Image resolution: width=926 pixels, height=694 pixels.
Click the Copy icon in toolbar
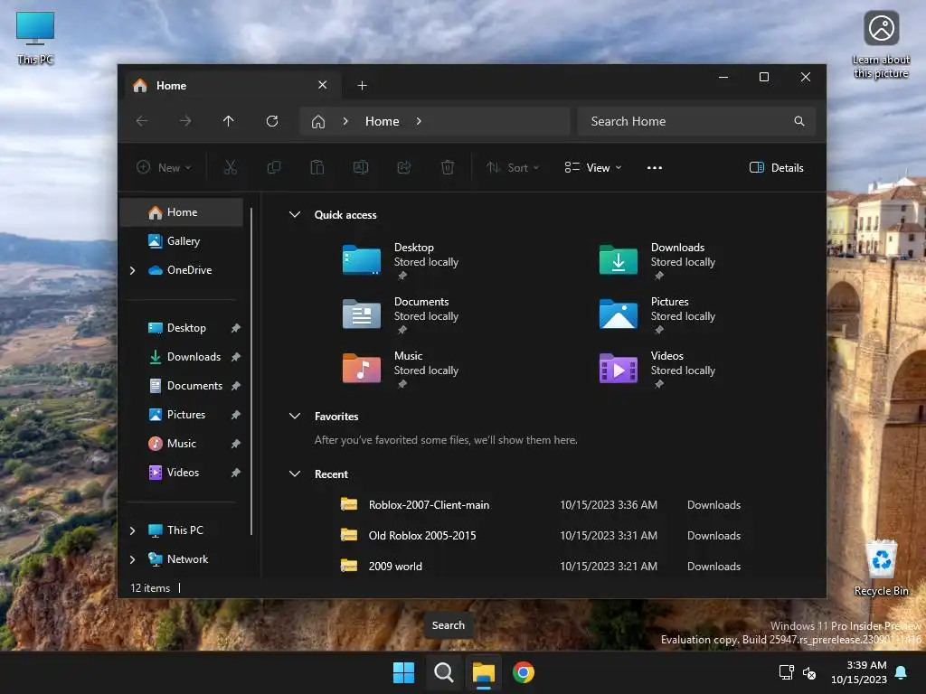[x=273, y=167]
